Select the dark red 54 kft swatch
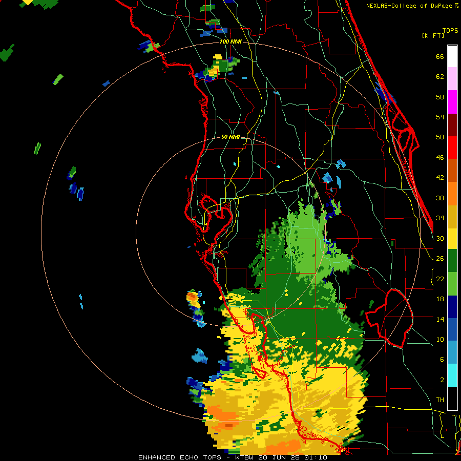 452,125
